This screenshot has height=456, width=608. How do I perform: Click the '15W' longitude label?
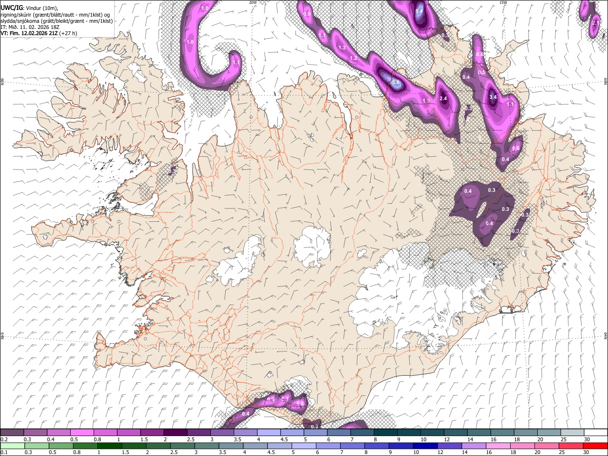tap(503, 2)
